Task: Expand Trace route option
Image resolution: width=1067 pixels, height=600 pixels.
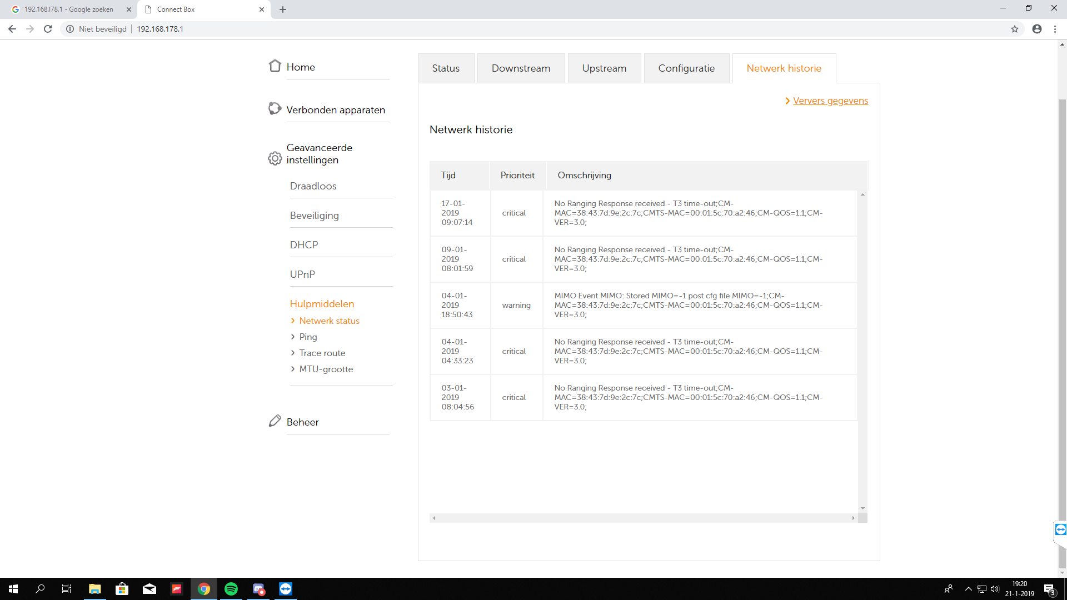Action: [x=322, y=353]
